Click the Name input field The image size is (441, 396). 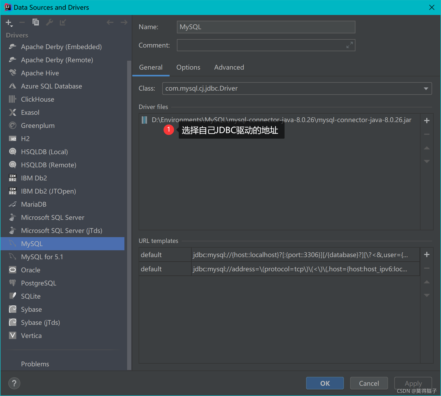coord(266,27)
